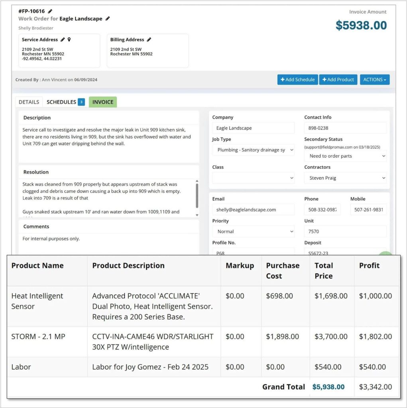Click pencil icon next to #FP-10616
Image resolution: width=407 pixels, height=408 pixels.
pyautogui.click(x=50, y=11)
